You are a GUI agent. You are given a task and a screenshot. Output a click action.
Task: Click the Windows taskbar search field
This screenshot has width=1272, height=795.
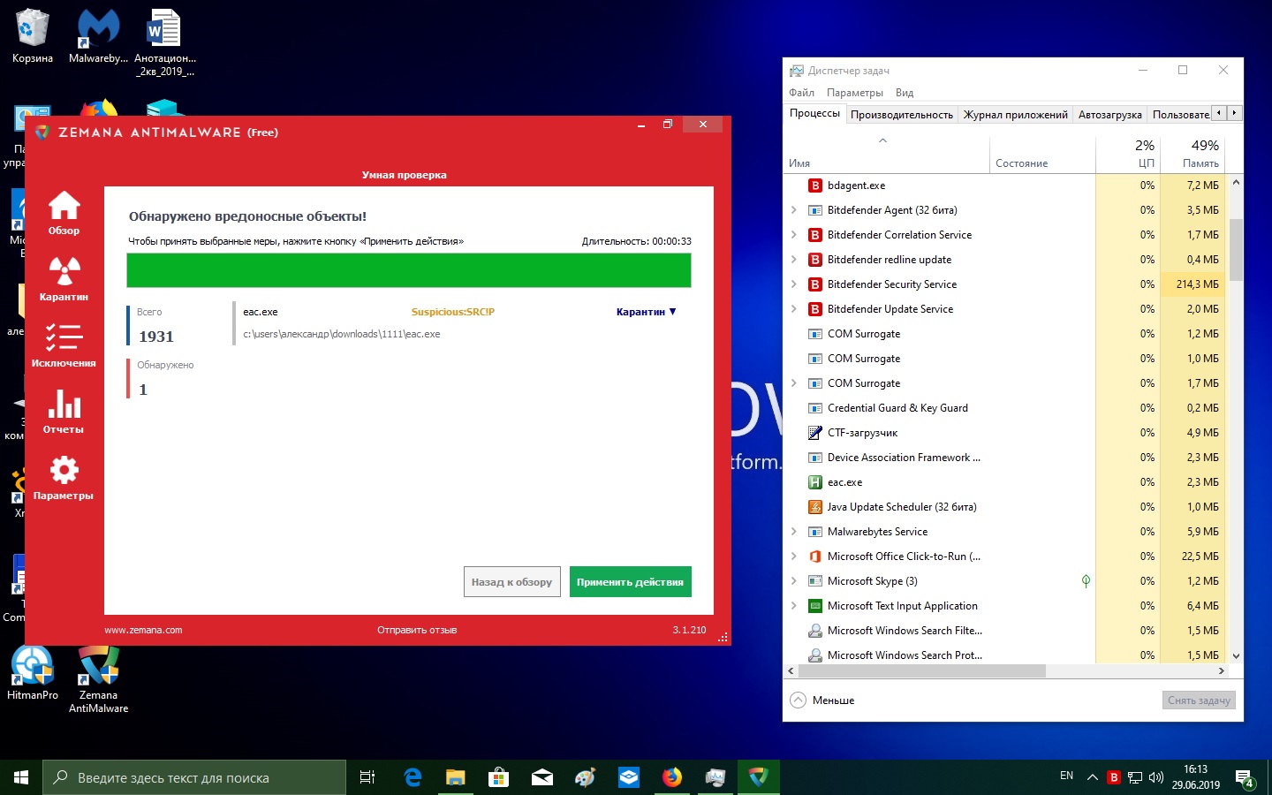point(194,778)
